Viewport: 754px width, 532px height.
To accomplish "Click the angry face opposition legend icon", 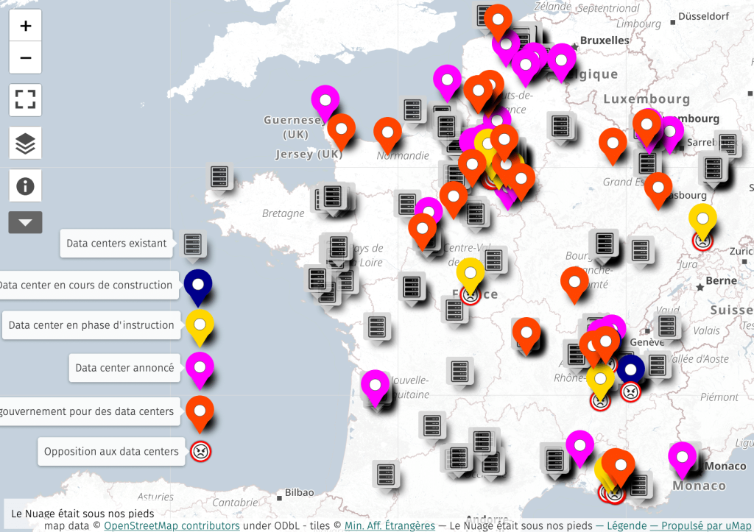I will [200, 451].
